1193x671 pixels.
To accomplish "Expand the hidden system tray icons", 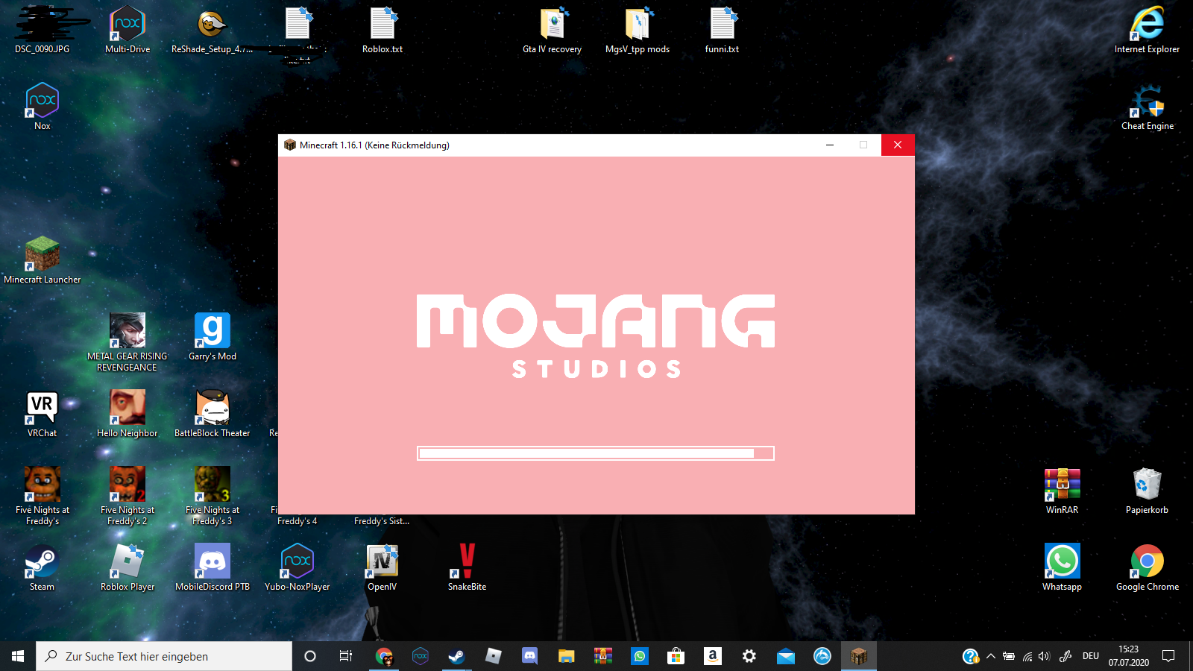I will click(x=990, y=656).
